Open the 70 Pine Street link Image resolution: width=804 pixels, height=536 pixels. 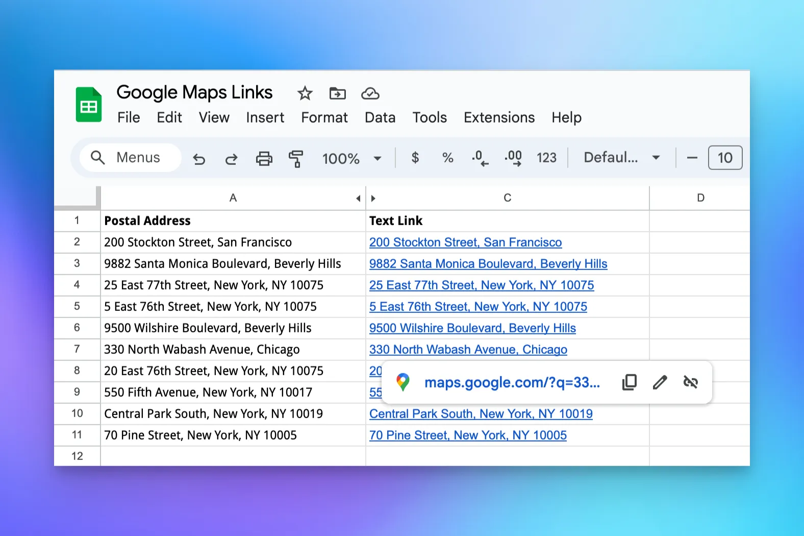click(x=468, y=435)
